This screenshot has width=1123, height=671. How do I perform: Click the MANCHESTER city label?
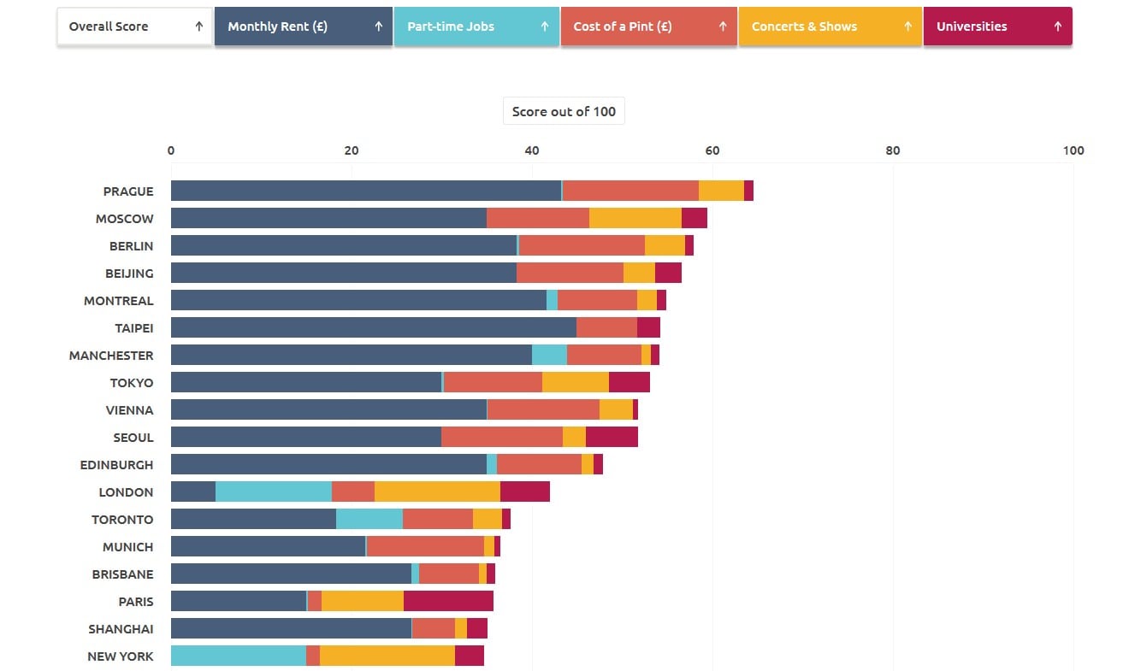point(111,356)
